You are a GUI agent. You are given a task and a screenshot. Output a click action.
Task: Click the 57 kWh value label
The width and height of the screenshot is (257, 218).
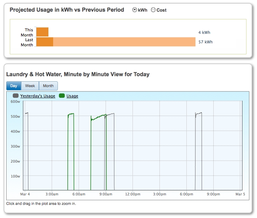[205, 42]
